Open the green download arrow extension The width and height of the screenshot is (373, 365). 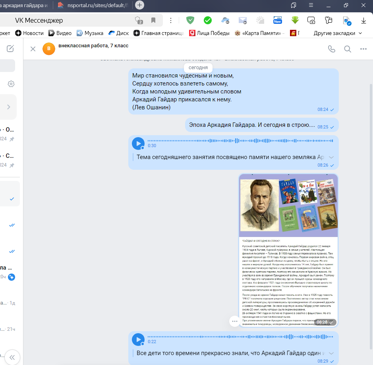pos(295,20)
